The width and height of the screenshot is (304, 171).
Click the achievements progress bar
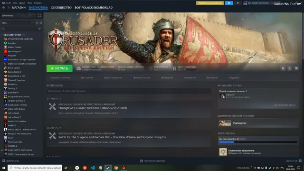click(258, 142)
